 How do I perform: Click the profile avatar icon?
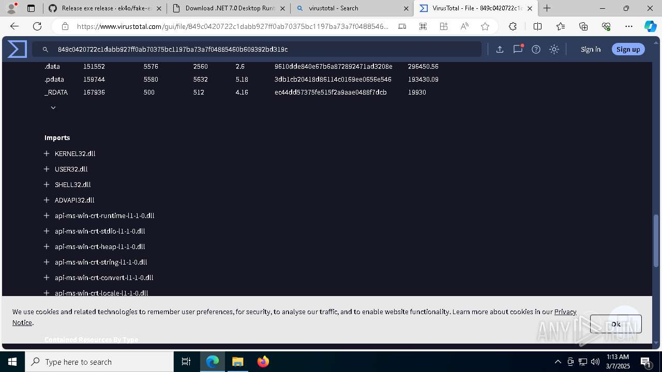11,8
